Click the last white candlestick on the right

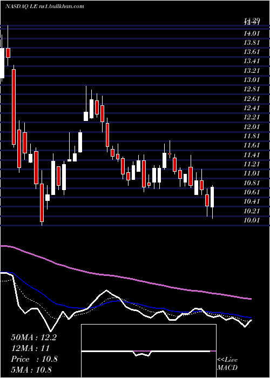212,197
